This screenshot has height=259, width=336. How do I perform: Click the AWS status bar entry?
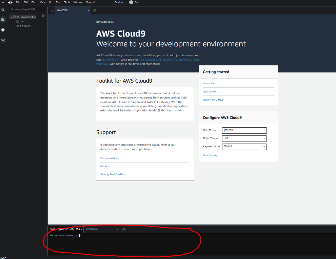click(x=3, y=258)
